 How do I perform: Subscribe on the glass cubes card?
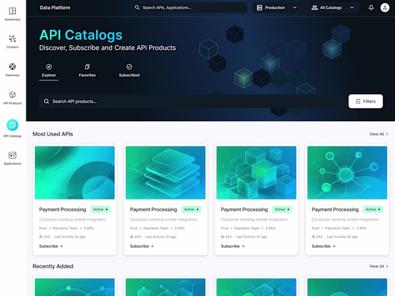(232, 246)
